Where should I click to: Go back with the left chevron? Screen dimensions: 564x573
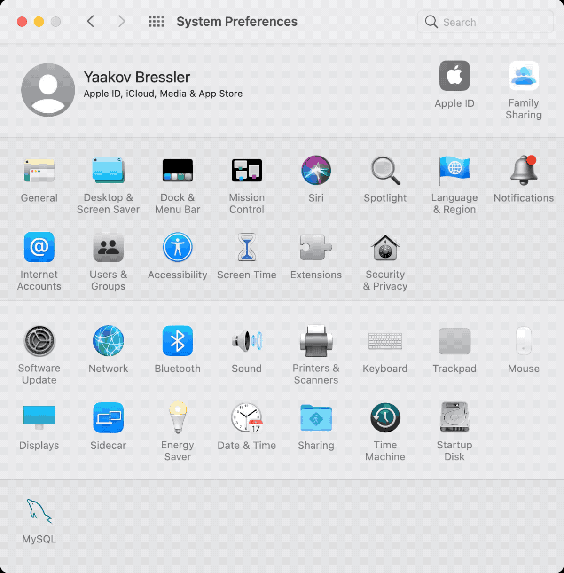click(x=91, y=21)
